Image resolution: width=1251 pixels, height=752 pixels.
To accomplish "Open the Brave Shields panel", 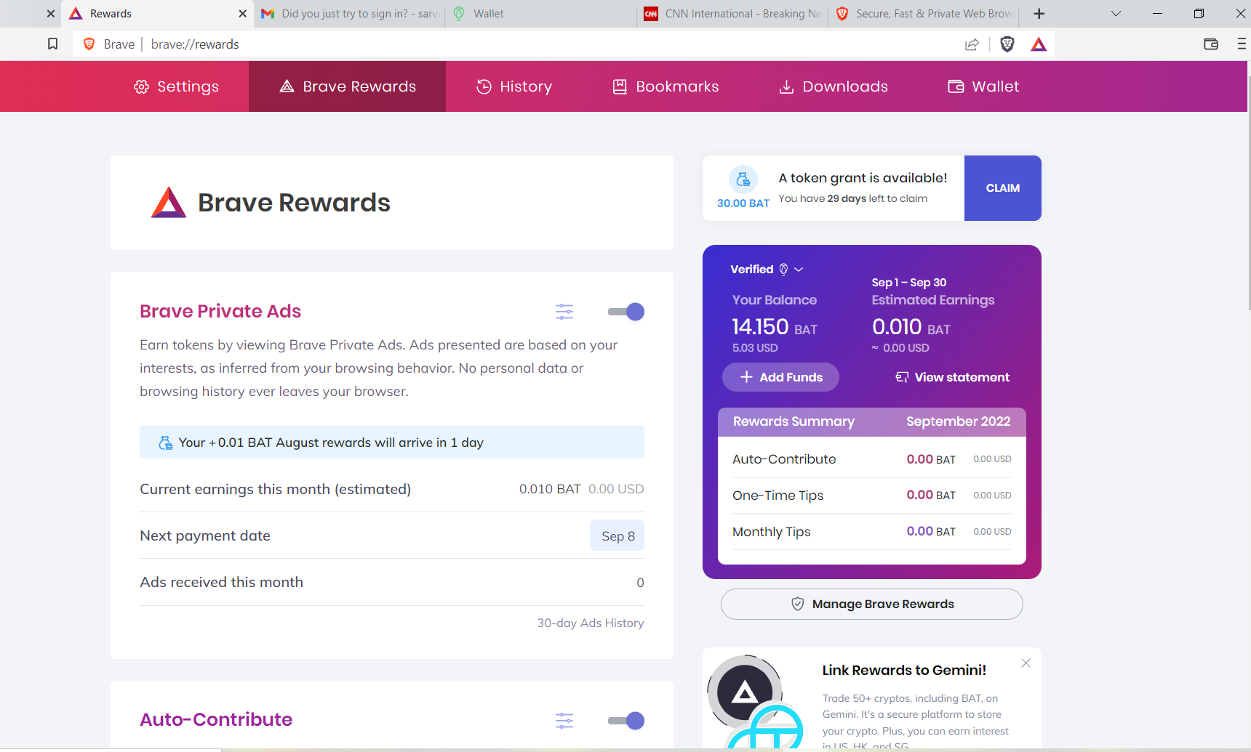I will [1007, 44].
